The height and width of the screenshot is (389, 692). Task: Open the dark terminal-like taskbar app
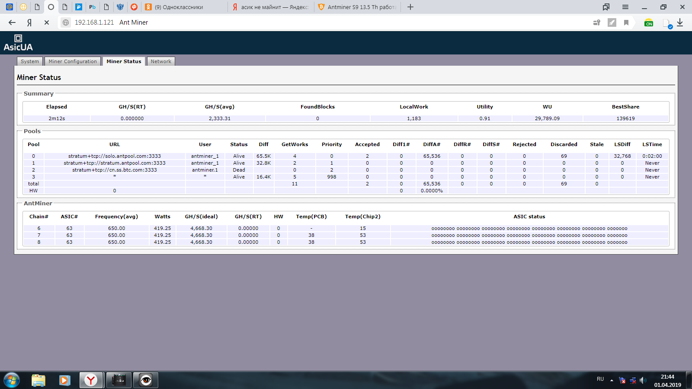tap(119, 380)
